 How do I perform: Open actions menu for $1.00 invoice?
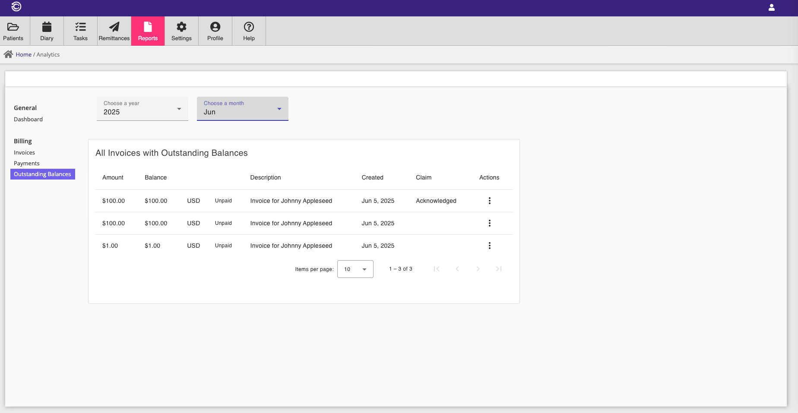[x=489, y=246]
